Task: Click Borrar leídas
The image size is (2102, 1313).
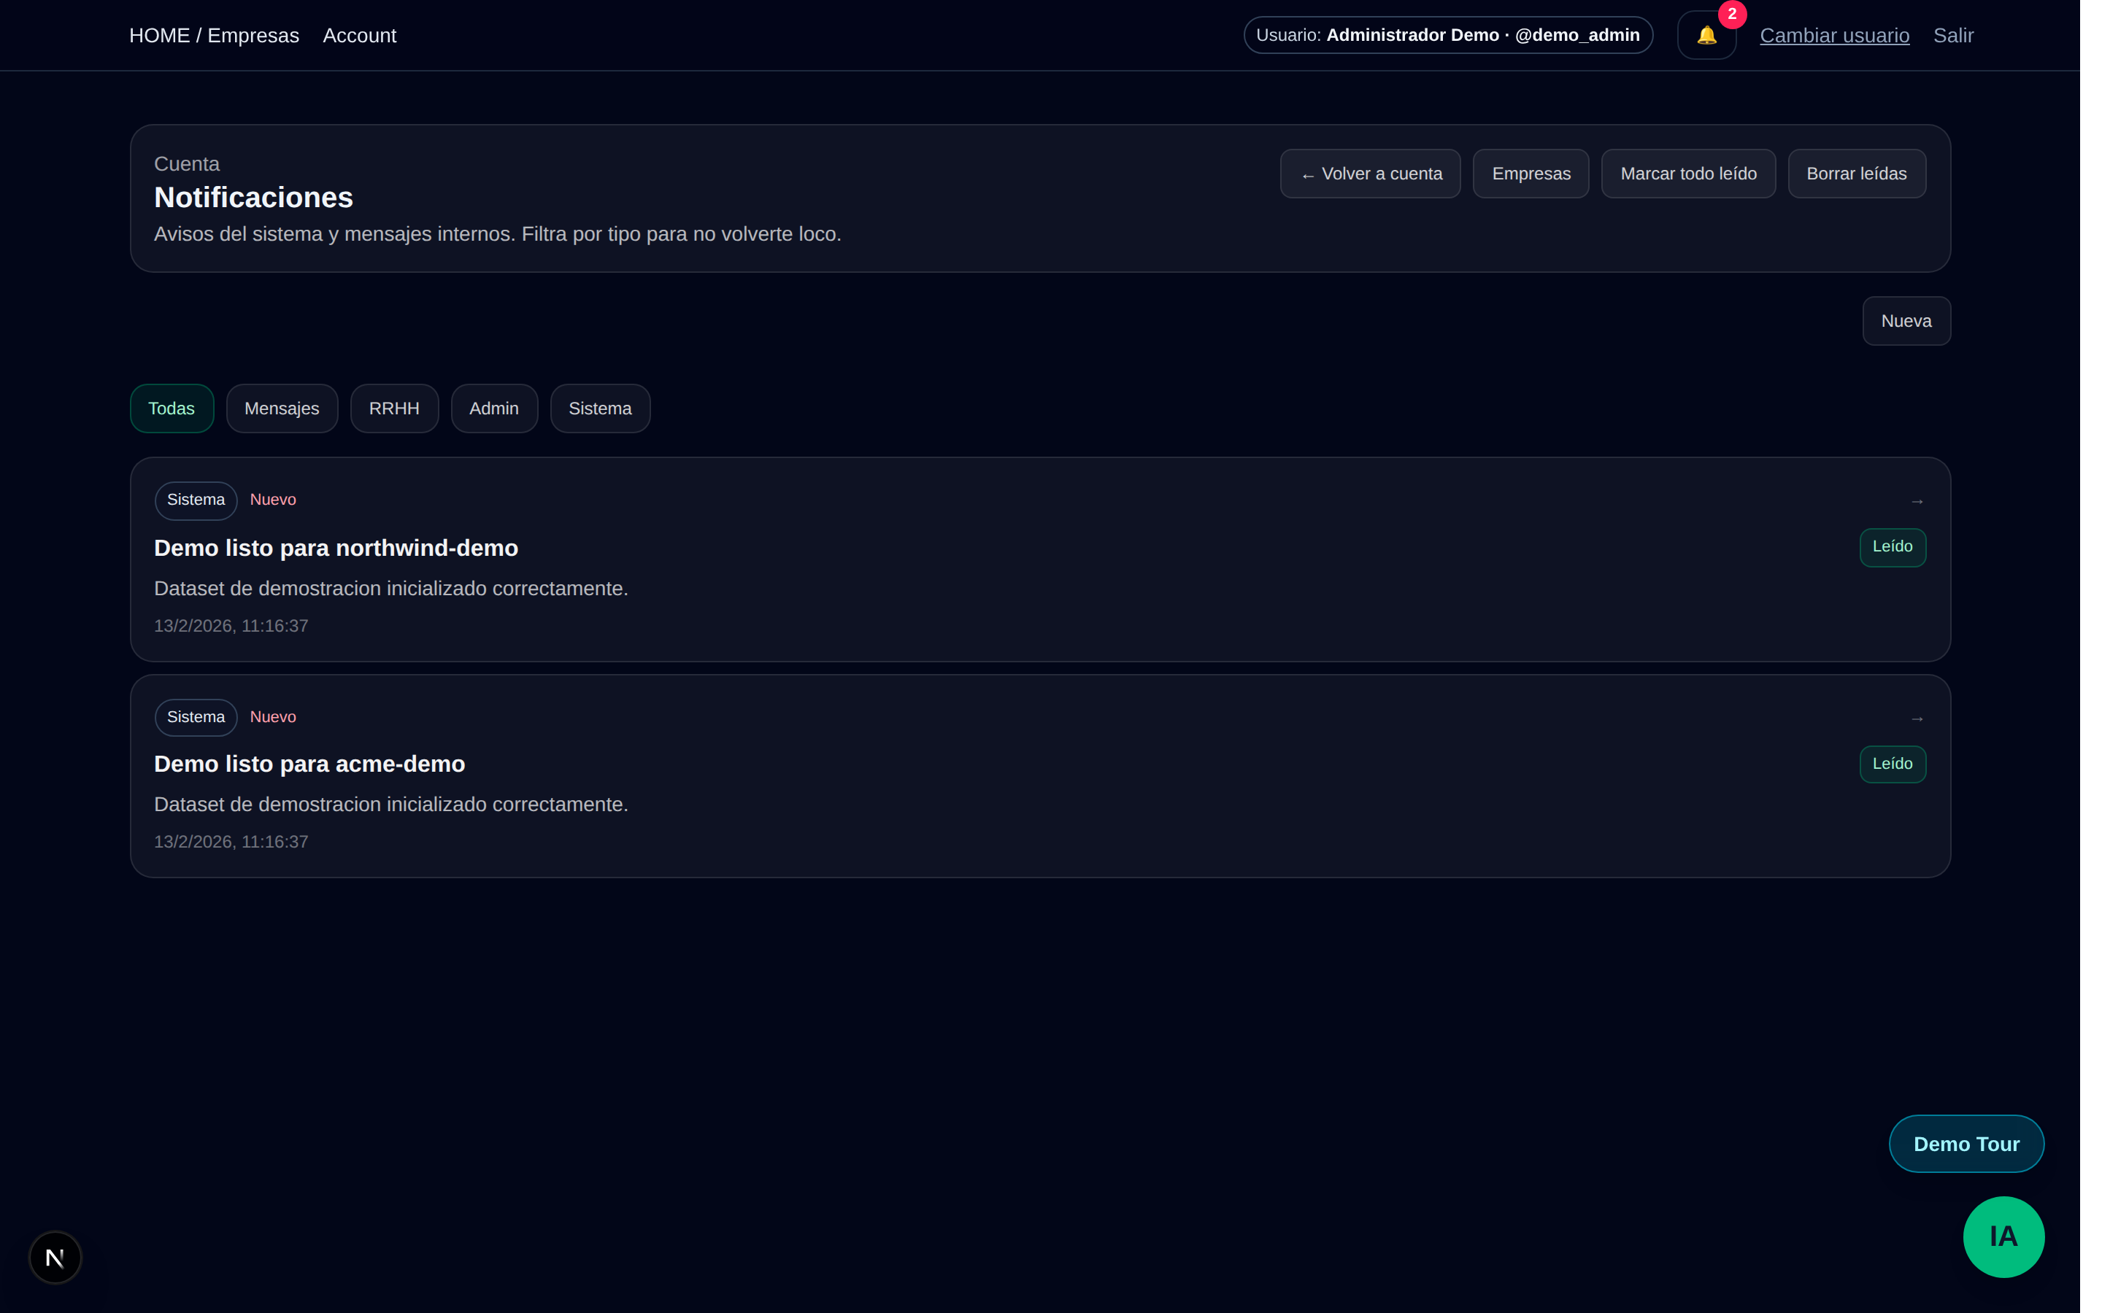Action: coord(1856,173)
